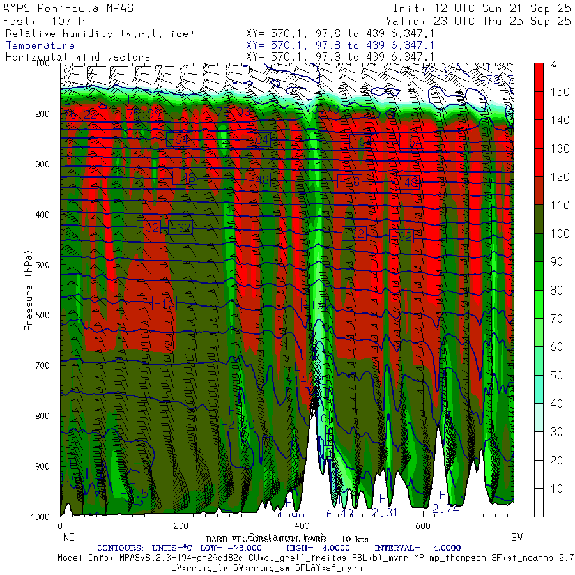Click the 'NE' label at the bottom left
575x575 pixels.
(x=65, y=537)
